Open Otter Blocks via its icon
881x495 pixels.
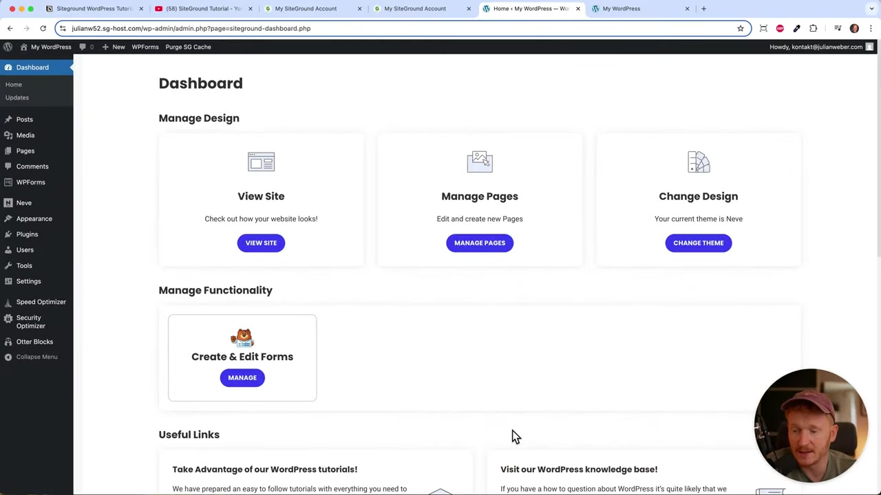tap(8, 342)
